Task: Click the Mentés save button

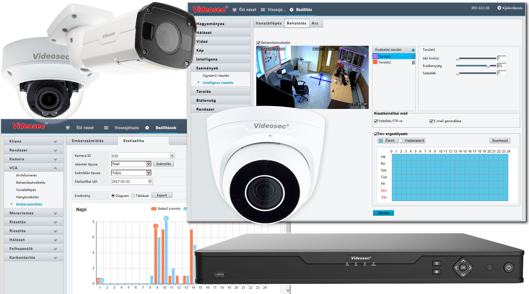Action: click(383, 213)
